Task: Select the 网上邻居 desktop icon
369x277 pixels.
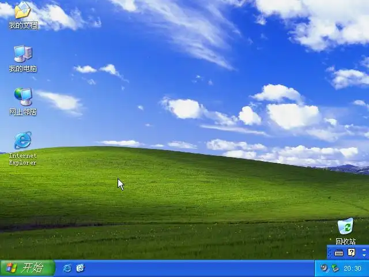Action: point(23,102)
